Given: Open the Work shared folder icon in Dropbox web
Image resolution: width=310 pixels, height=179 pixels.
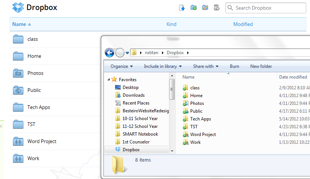Looking at the screenshot, I should tap(18, 158).
